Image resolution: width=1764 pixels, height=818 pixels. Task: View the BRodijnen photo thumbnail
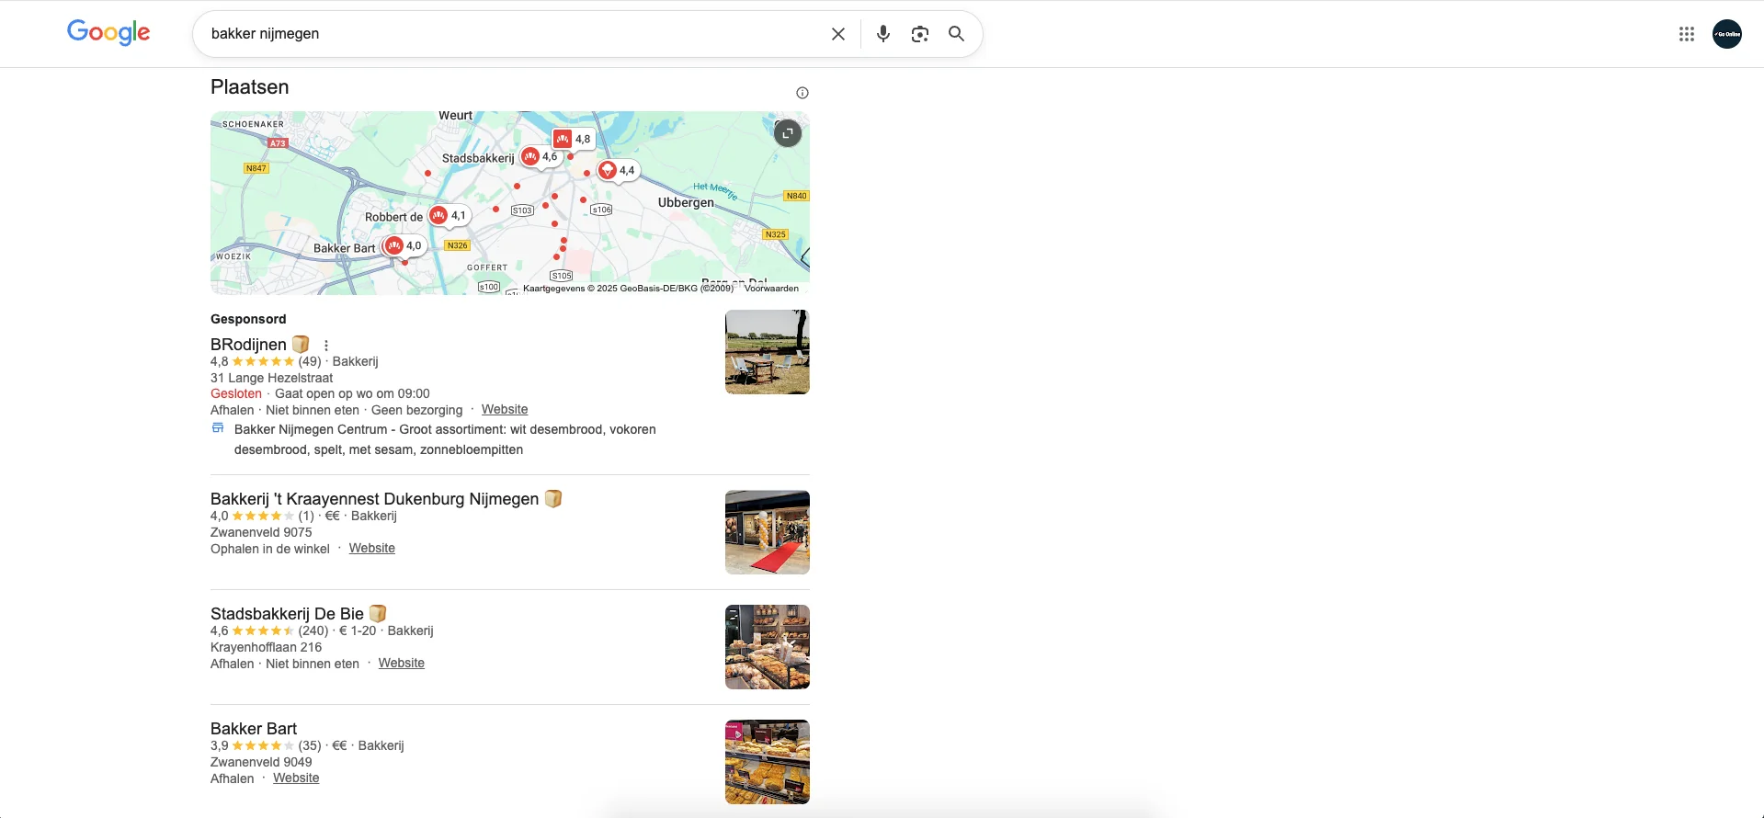(x=767, y=352)
